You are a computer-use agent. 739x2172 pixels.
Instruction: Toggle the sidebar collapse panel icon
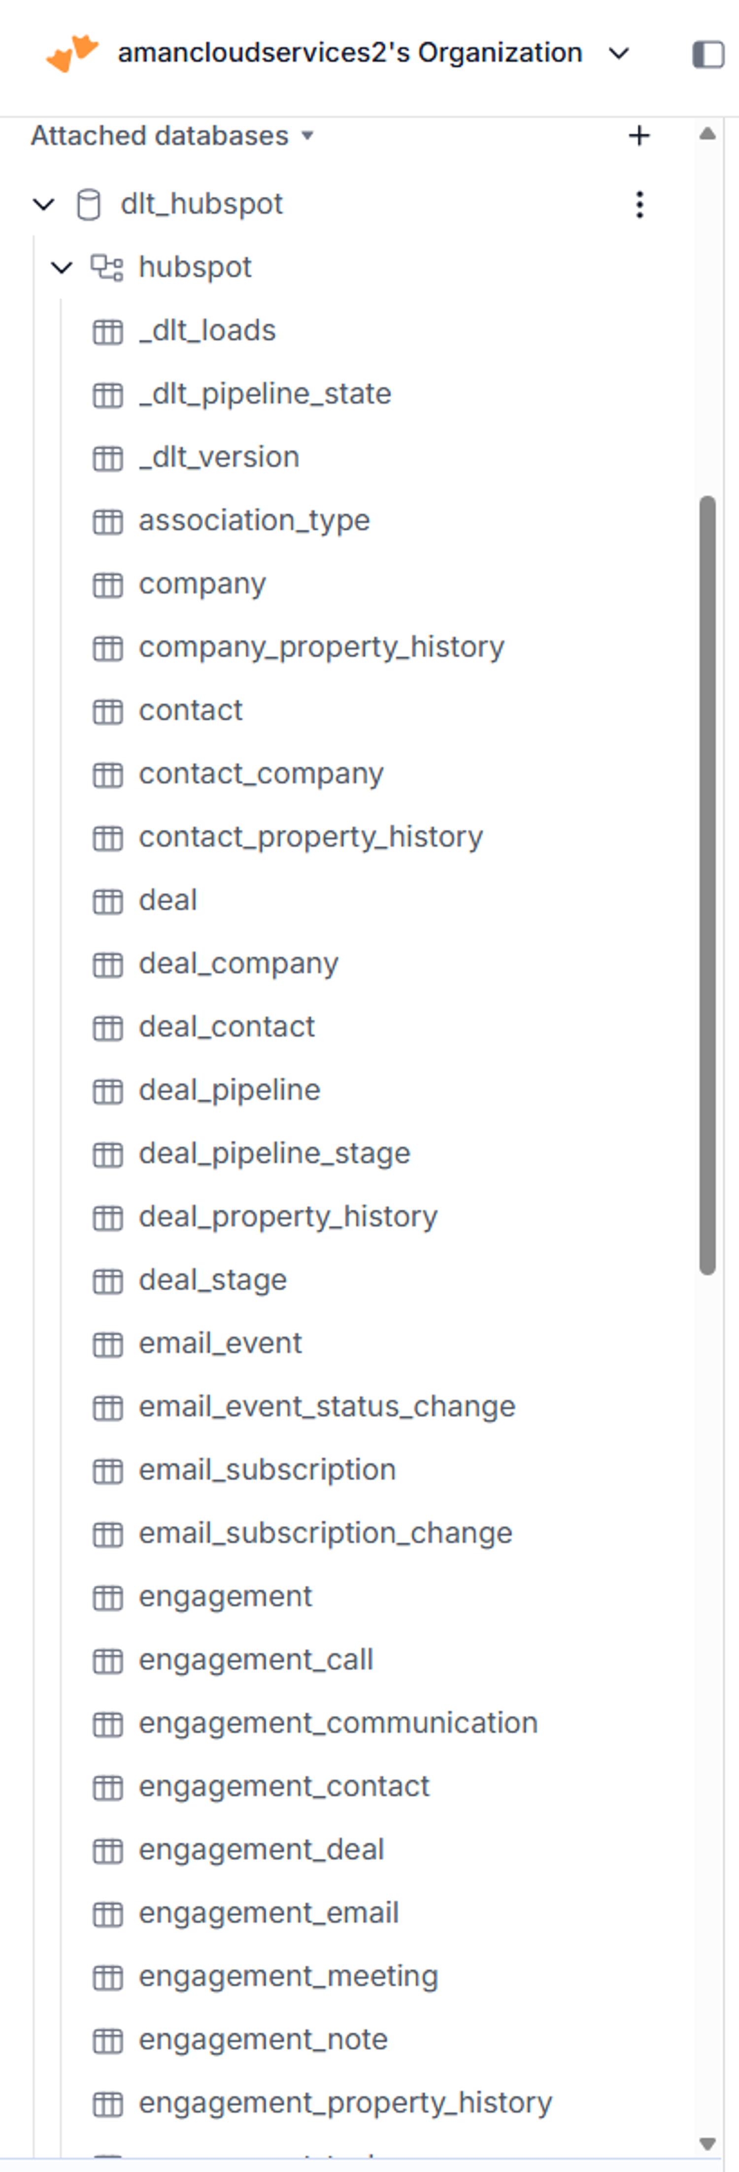tap(708, 54)
